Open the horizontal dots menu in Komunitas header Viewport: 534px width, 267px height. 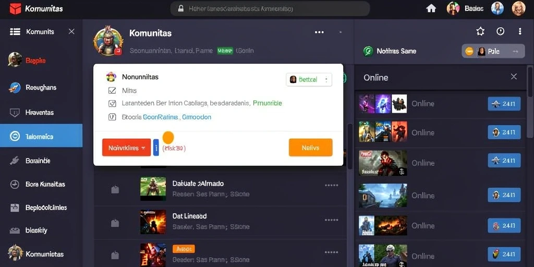point(319,32)
